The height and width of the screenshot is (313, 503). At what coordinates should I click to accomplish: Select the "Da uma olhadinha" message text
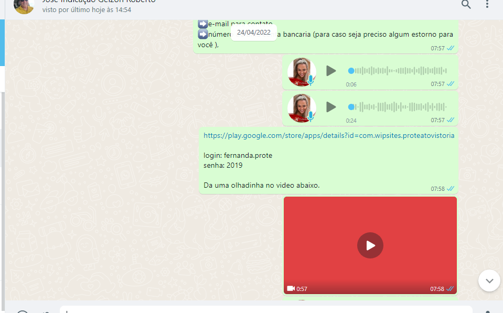(x=261, y=185)
